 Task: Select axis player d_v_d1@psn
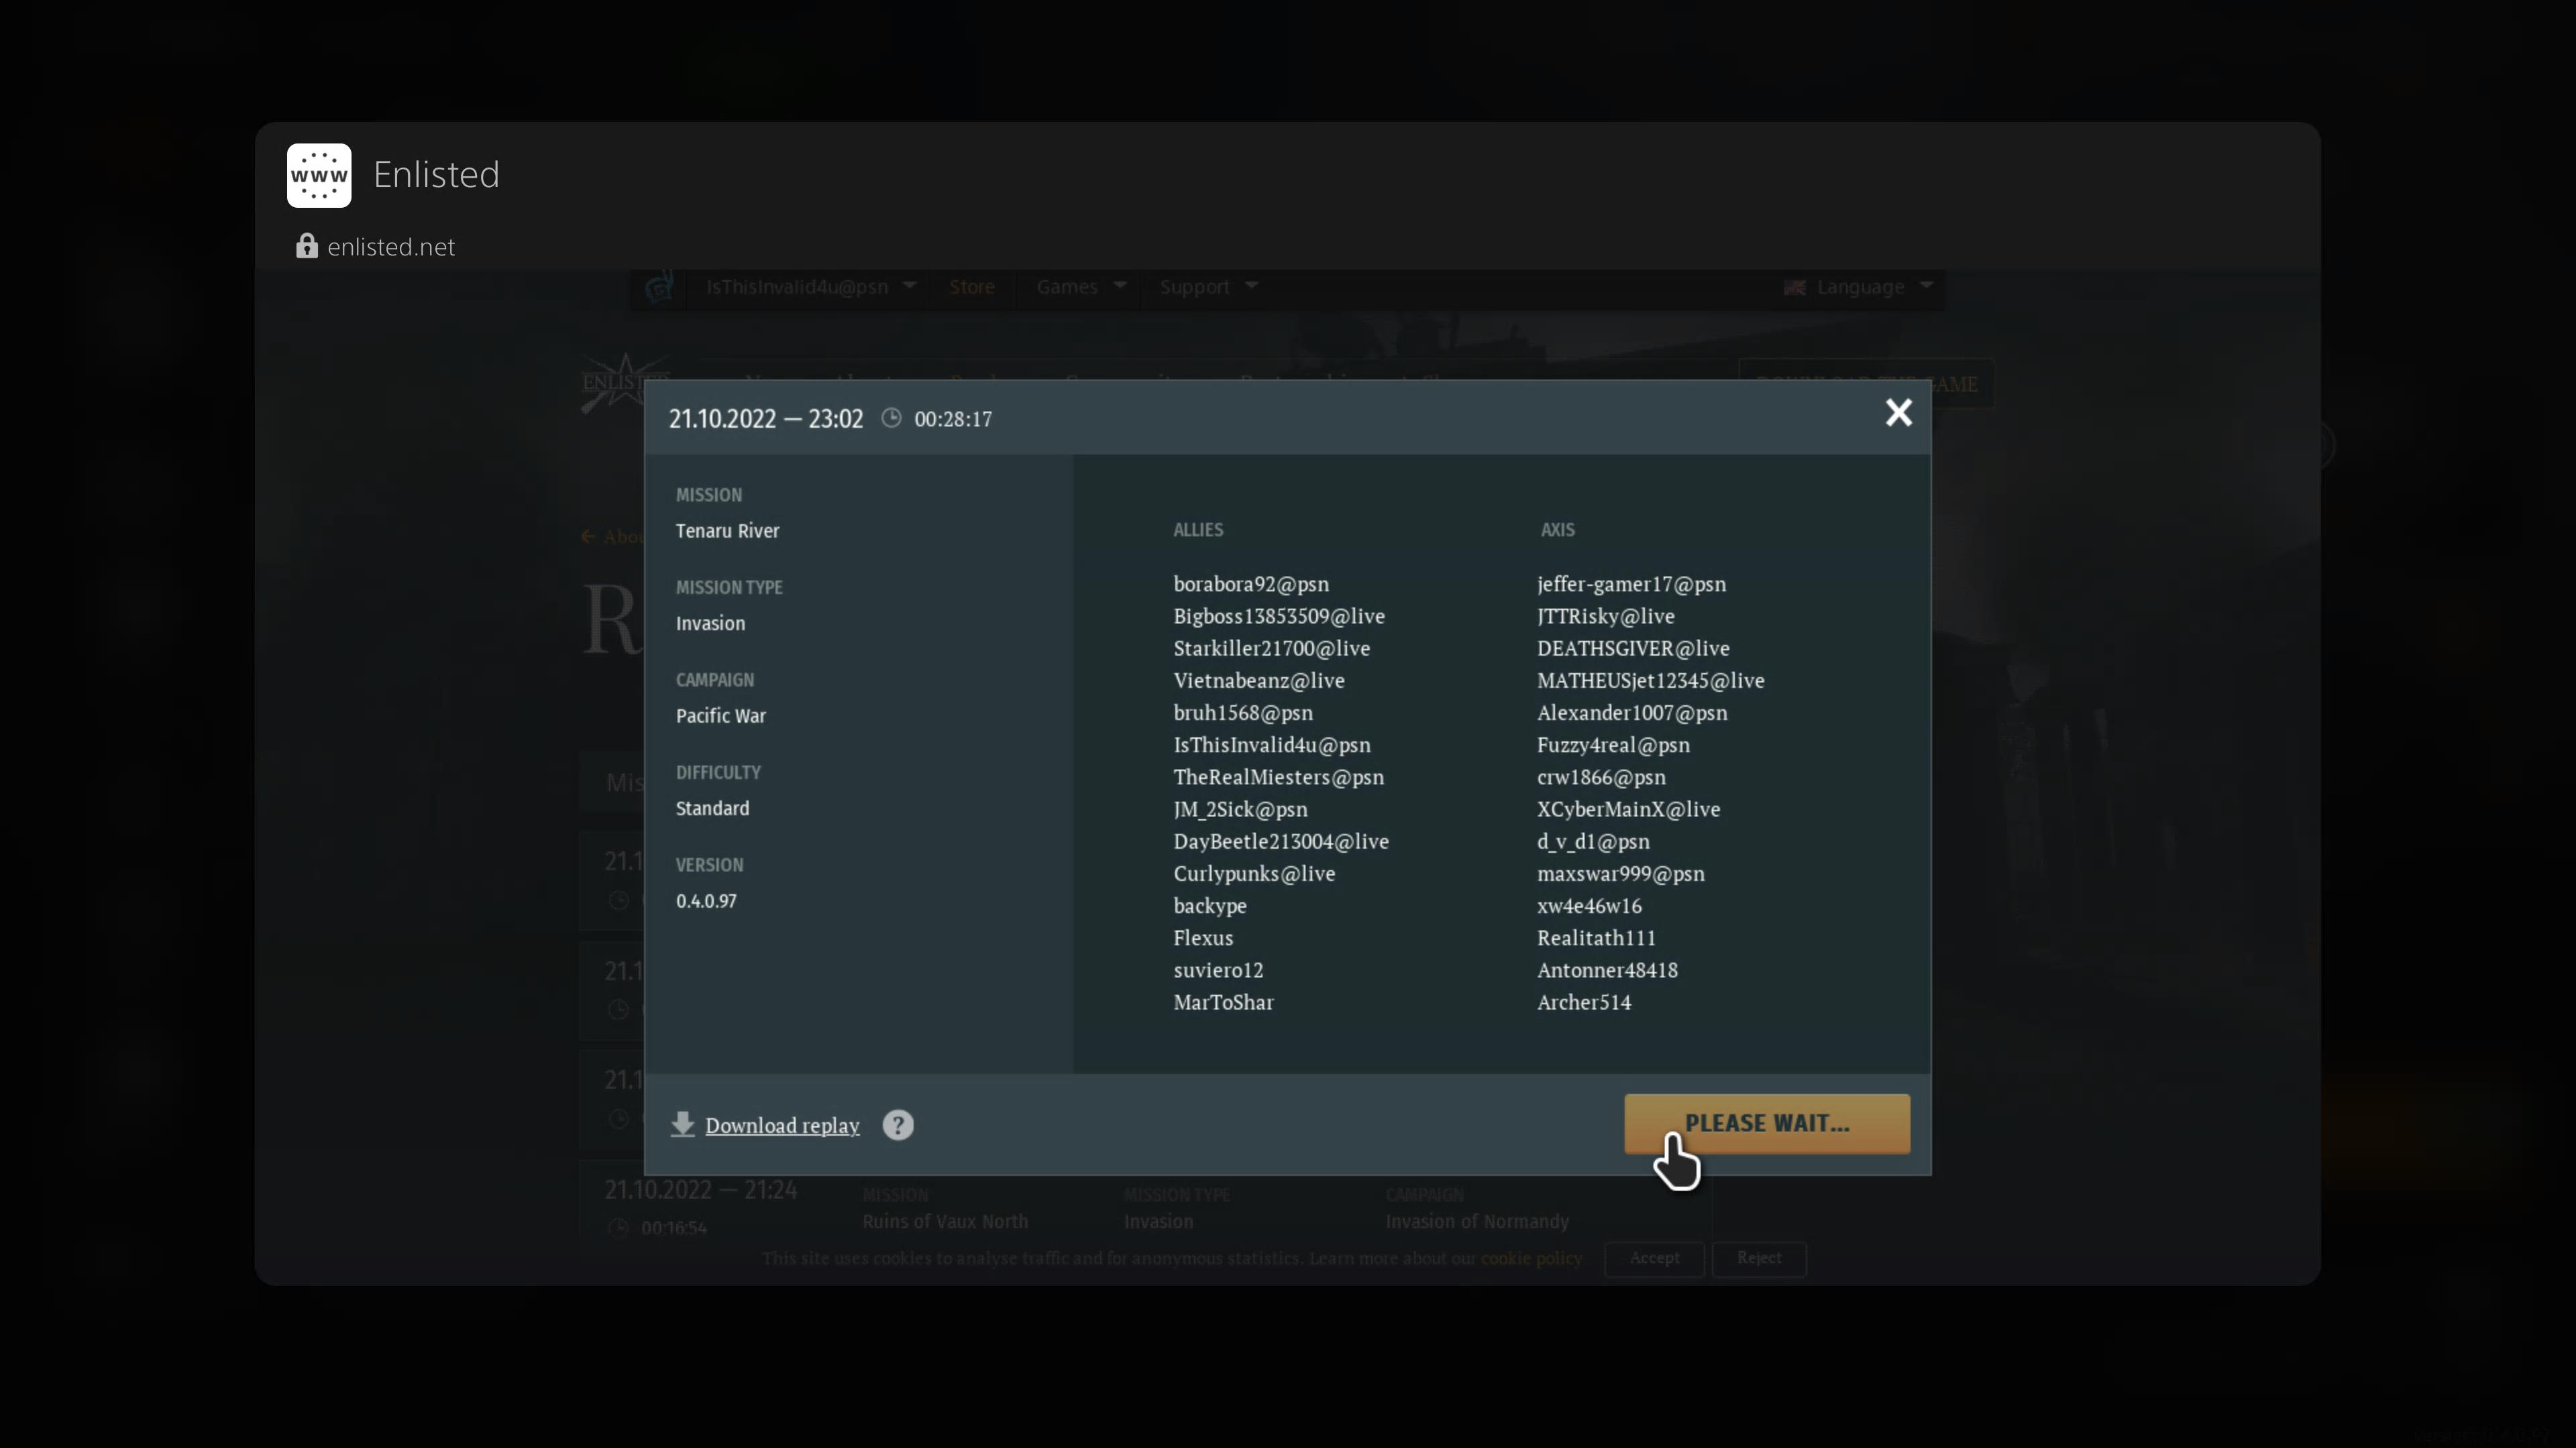pos(1593,841)
